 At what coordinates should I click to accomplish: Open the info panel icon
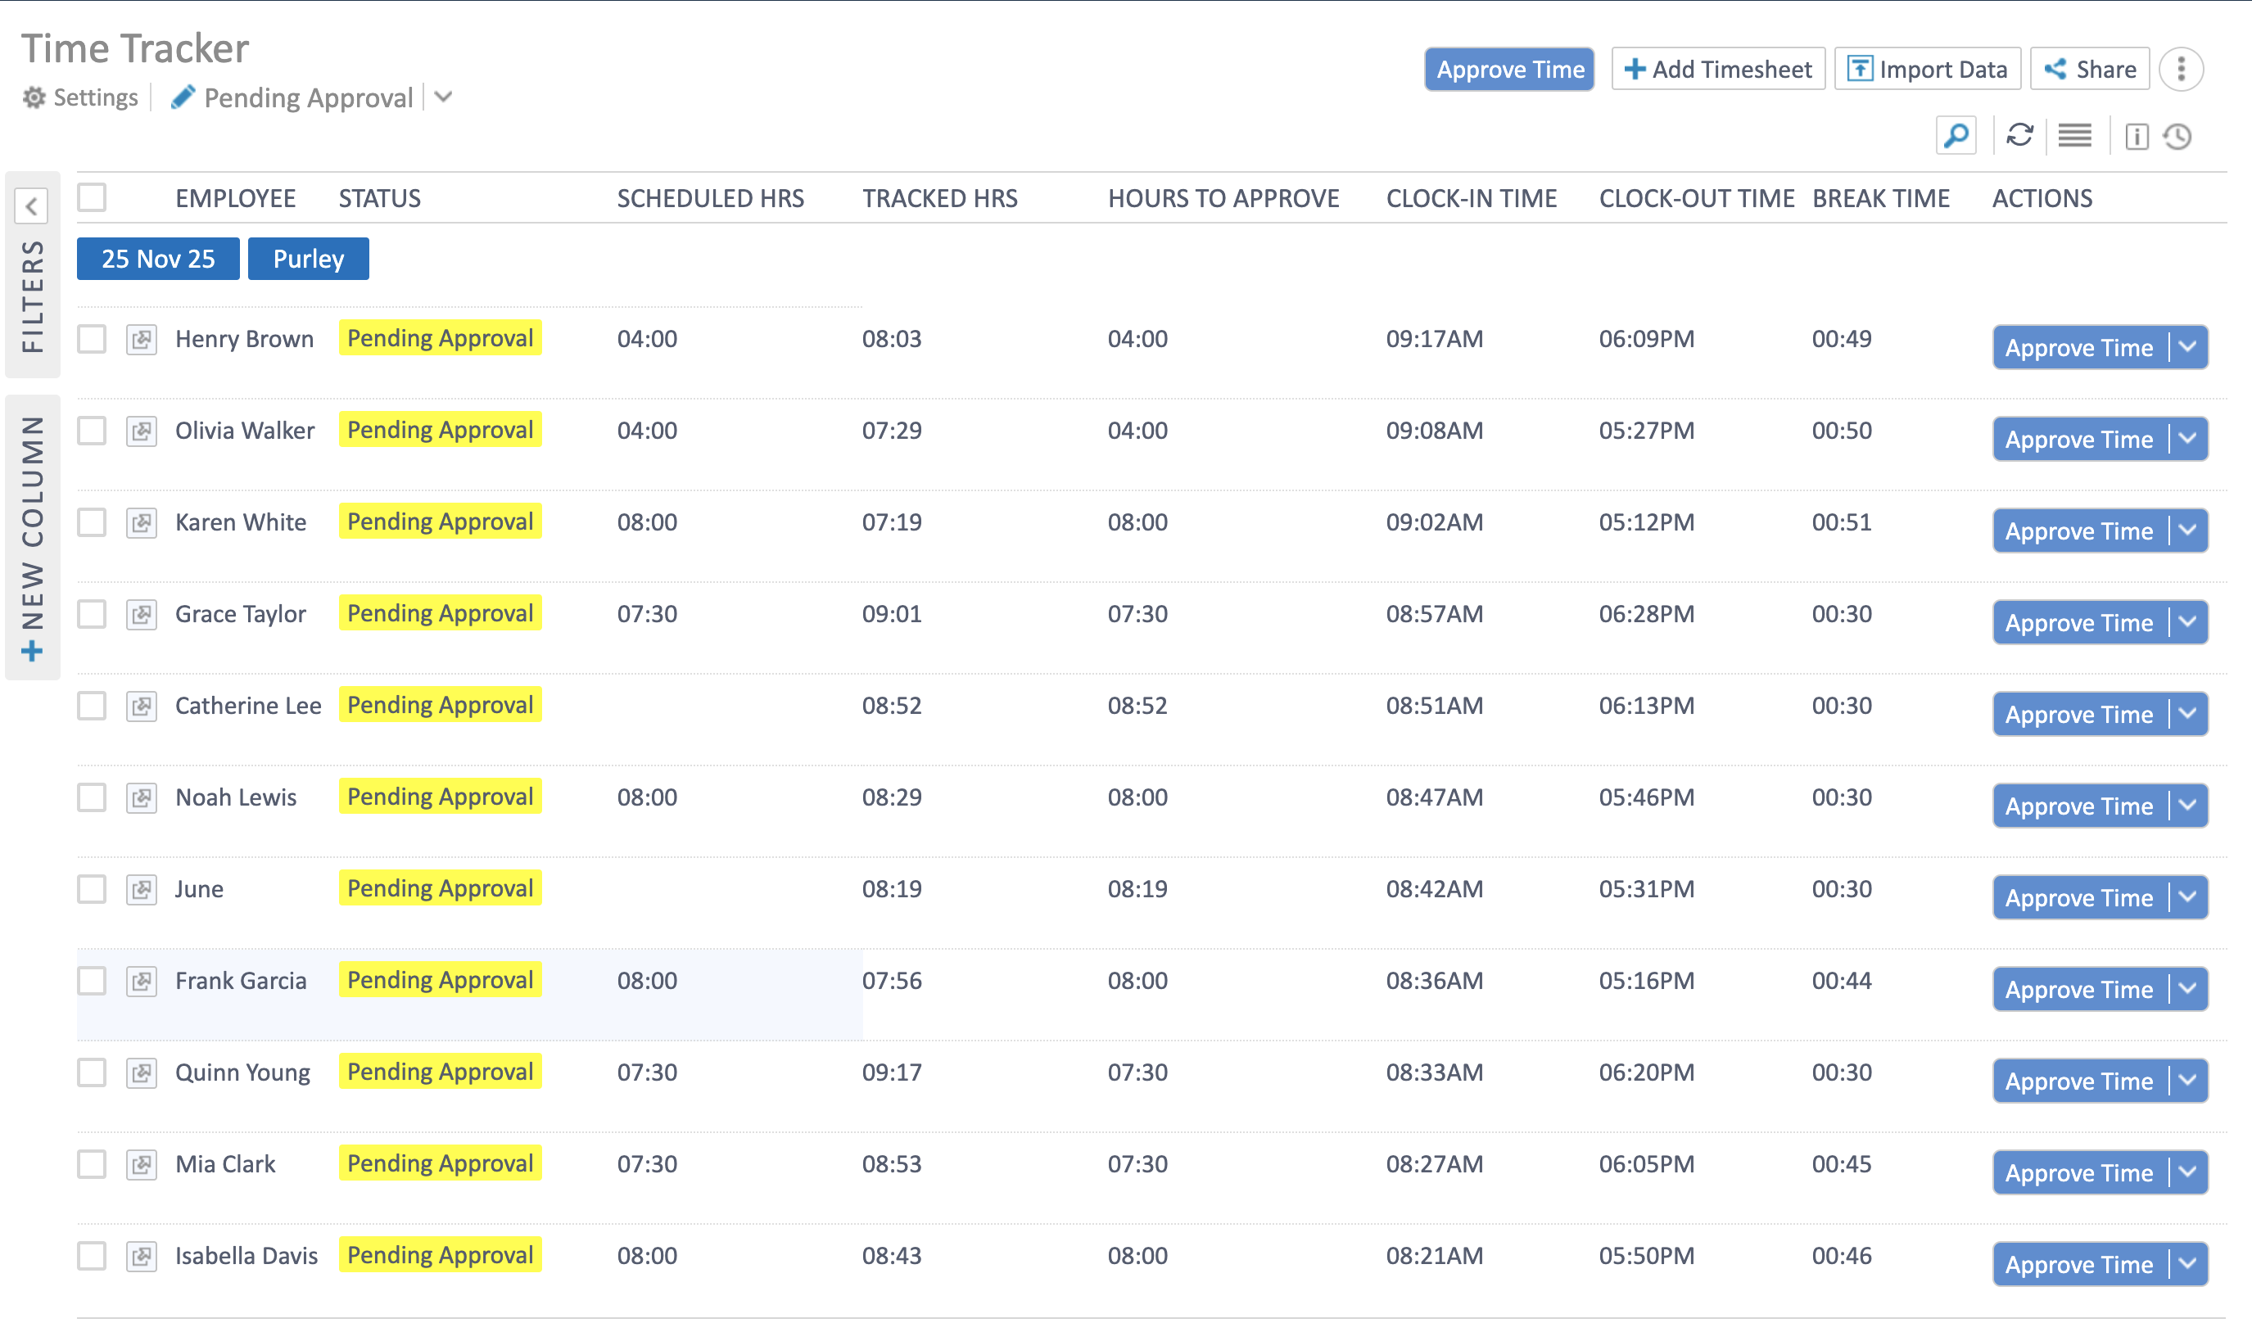tap(2137, 136)
